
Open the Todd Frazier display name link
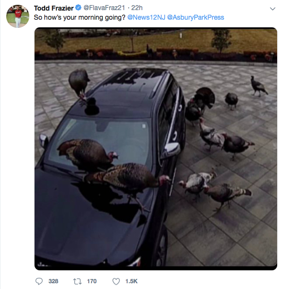pos(54,8)
